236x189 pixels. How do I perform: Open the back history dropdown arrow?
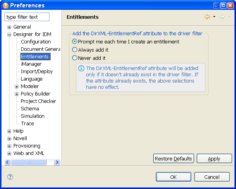[x=214, y=17]
